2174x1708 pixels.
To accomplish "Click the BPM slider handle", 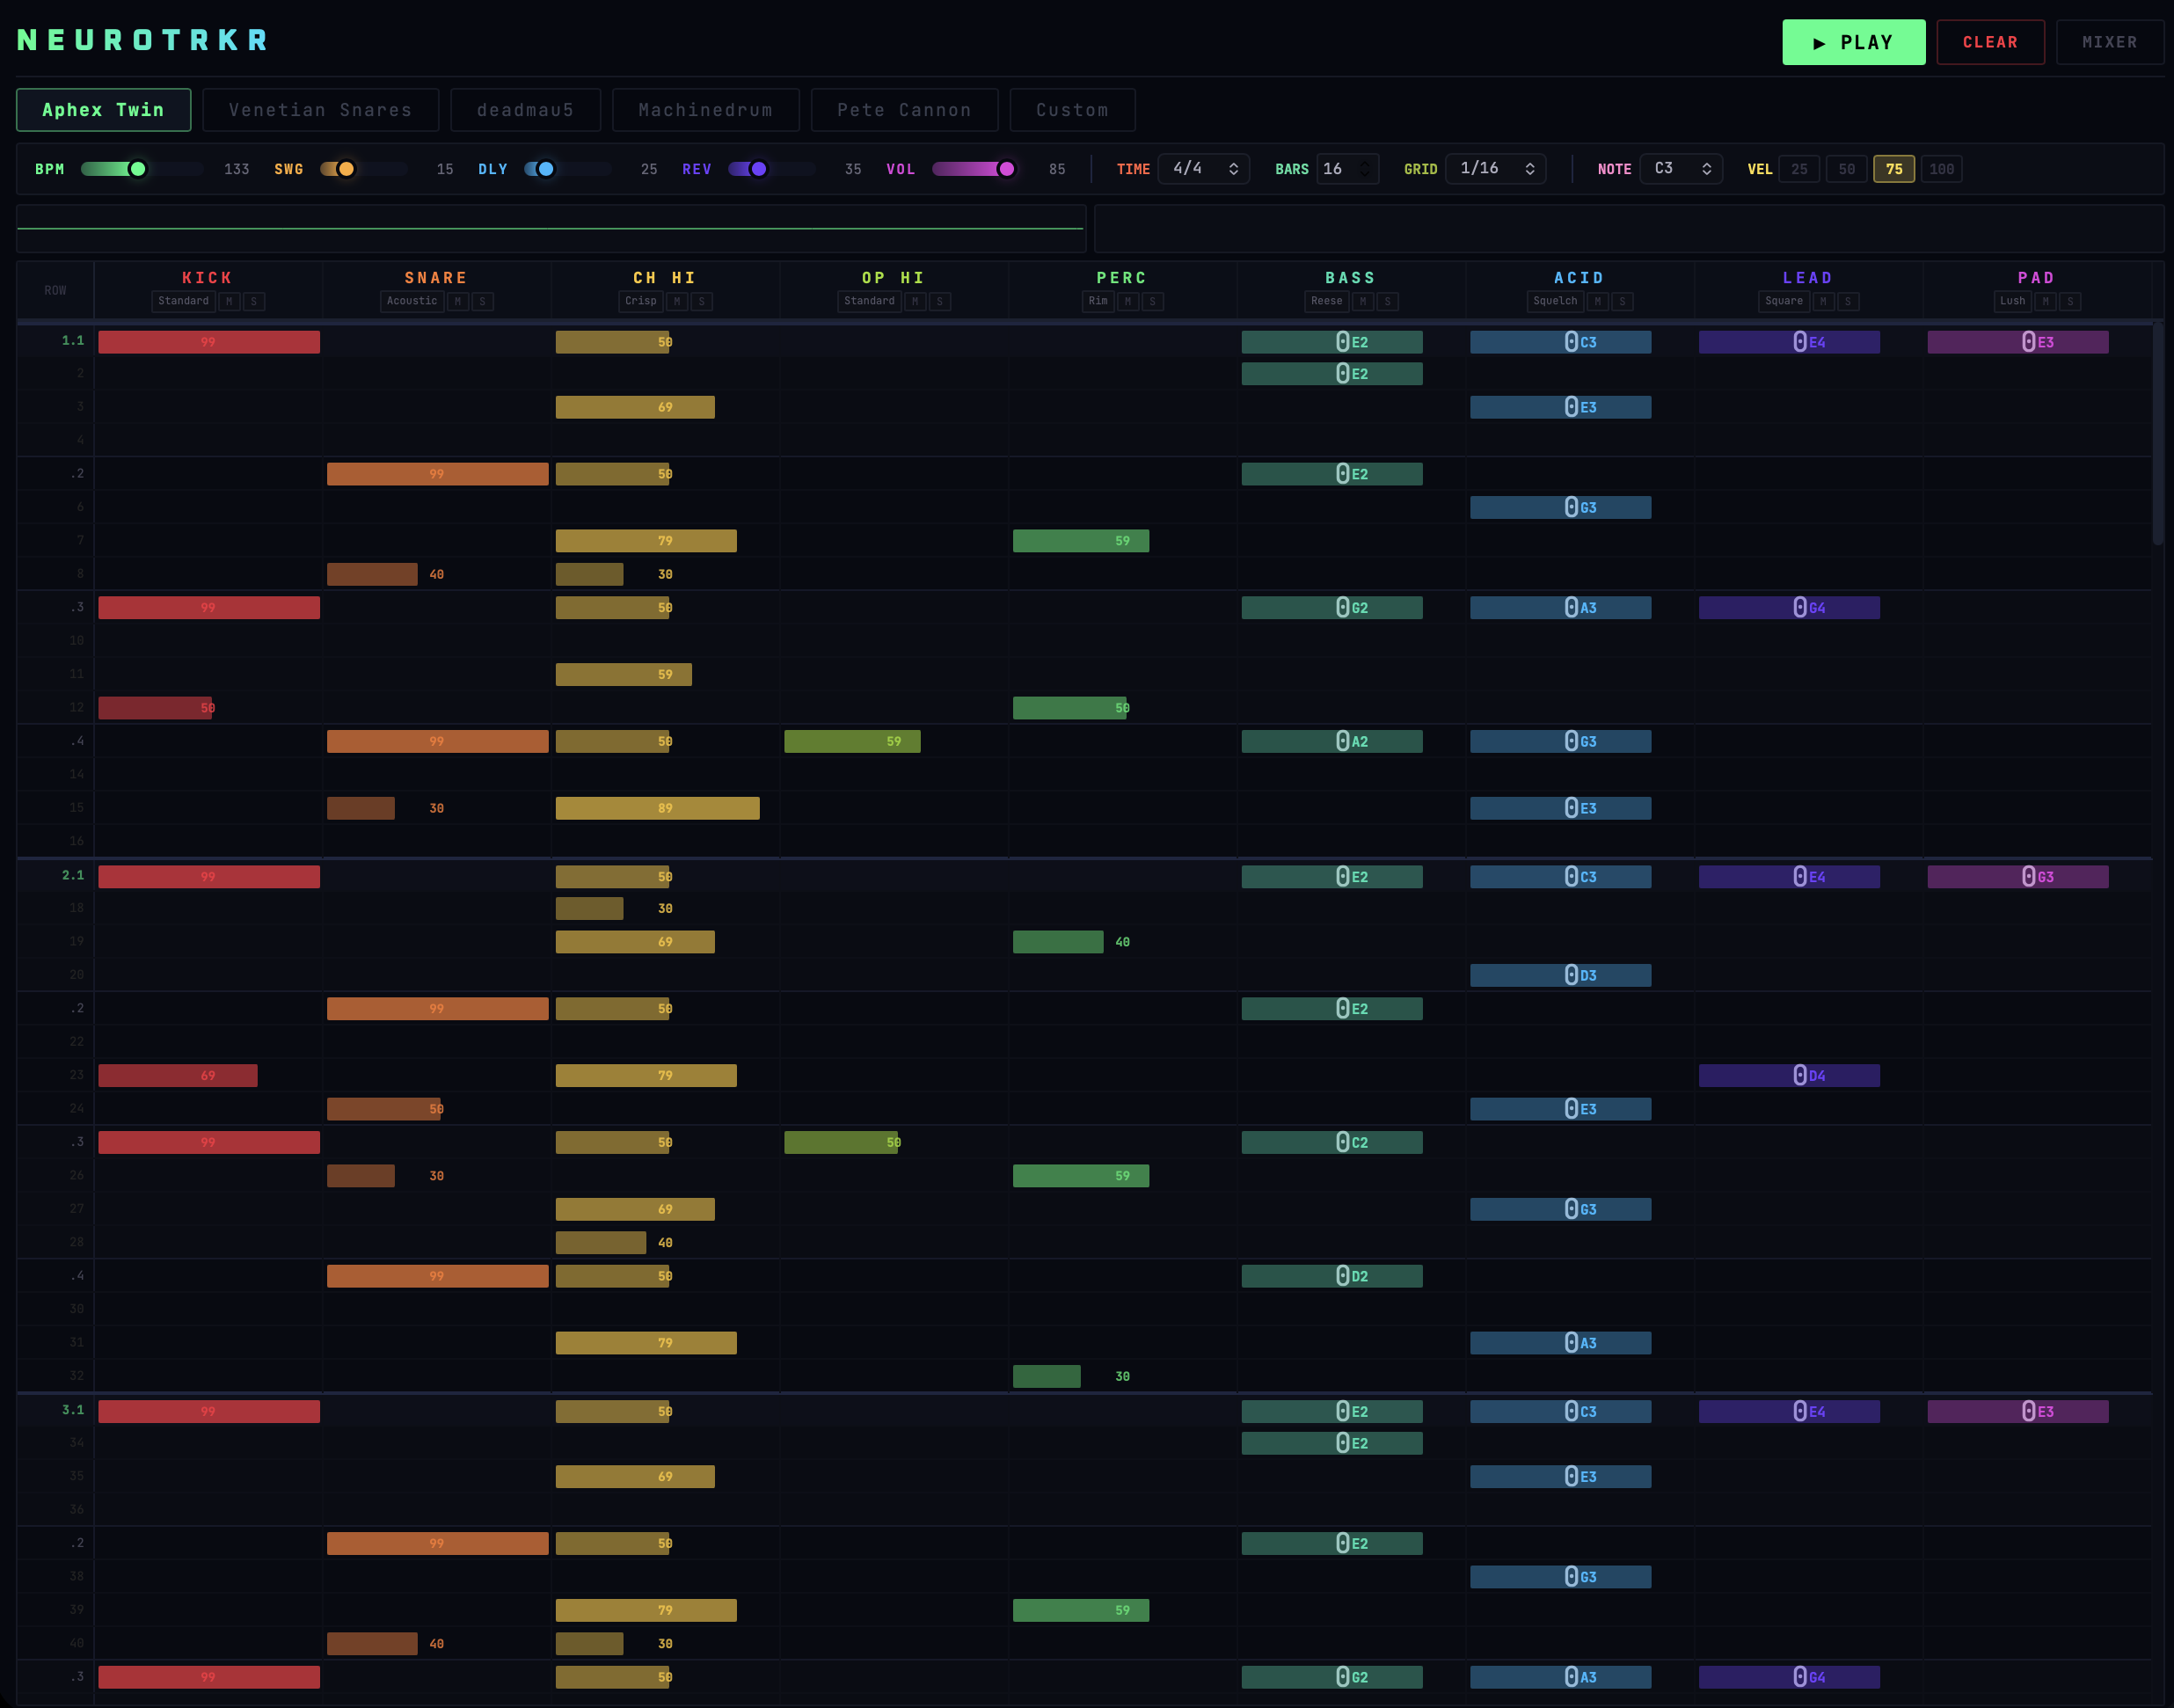I will [x=138, y=169].
